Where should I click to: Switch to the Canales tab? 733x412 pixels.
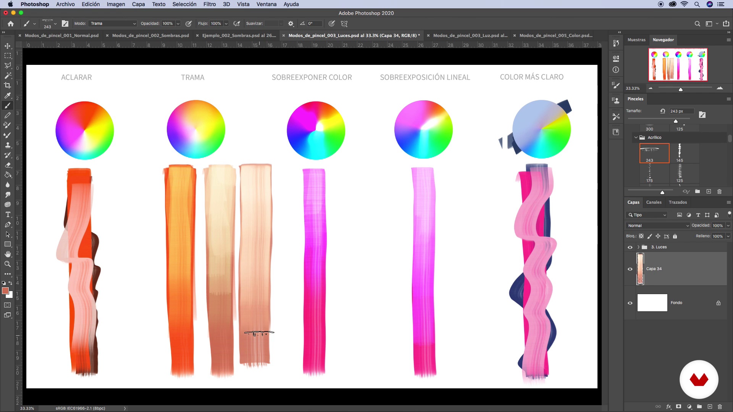click(654, 202)
